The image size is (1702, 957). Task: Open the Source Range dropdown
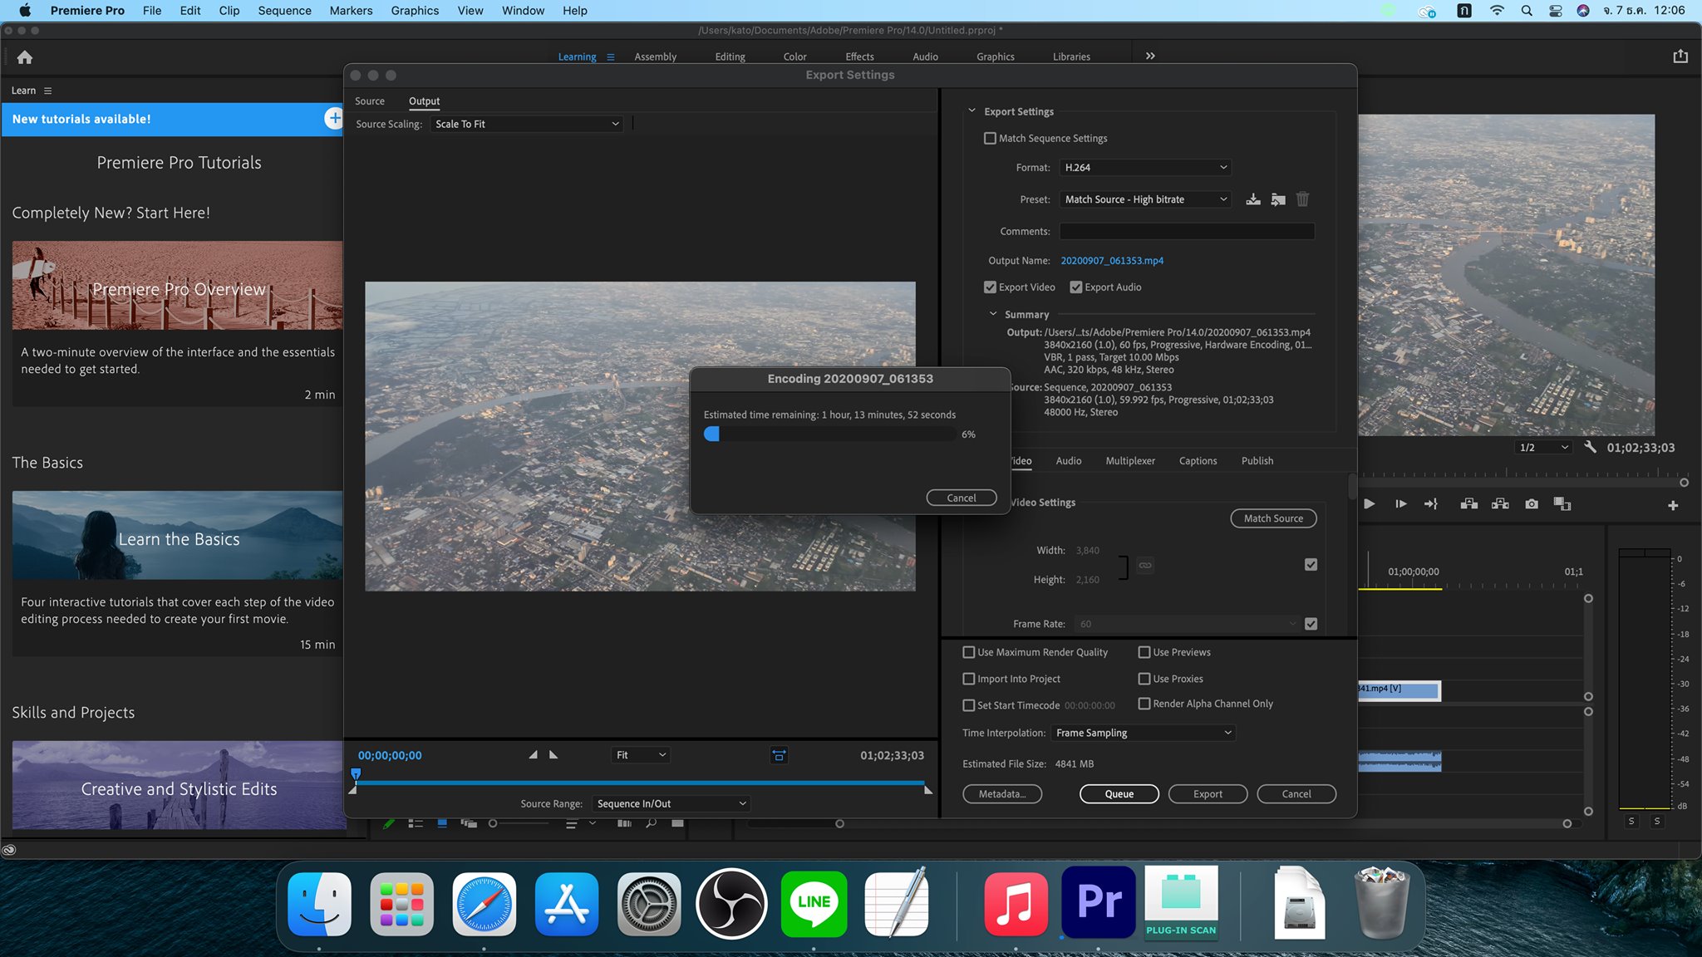click(671, 803)
